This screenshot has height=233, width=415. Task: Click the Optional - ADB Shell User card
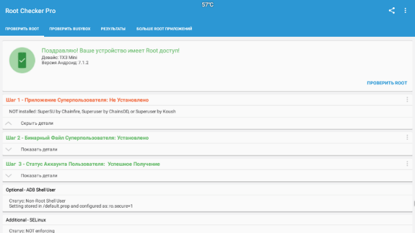coord(207,198)
